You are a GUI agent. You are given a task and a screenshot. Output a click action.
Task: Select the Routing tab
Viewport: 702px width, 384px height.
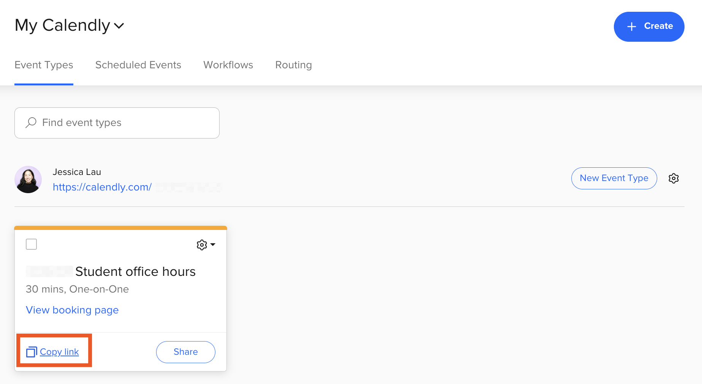pos(294,65)
